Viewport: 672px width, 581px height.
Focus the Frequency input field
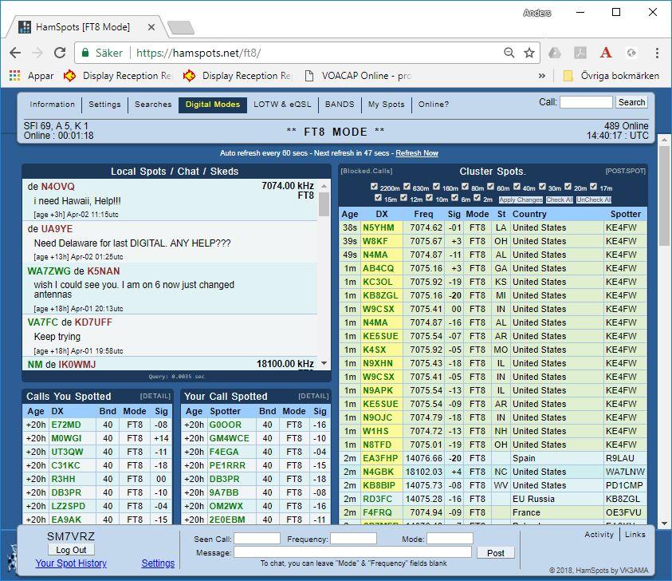(x=353, y=539)
